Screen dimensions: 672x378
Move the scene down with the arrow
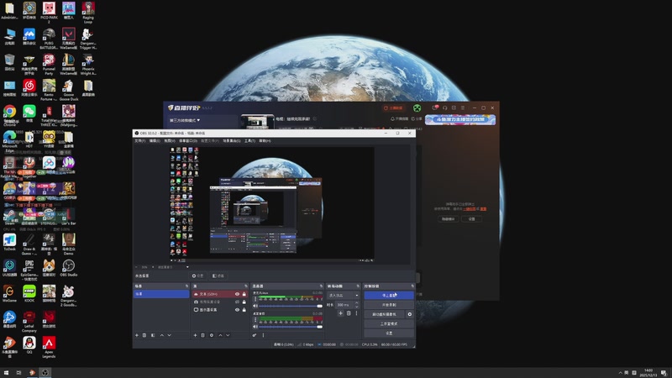[x=170, y=335]
